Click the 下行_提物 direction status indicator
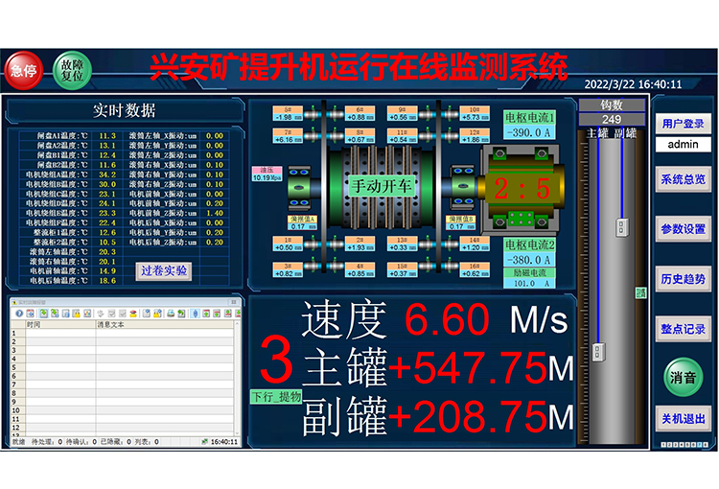The image size is (719, 489). click(276, 396)
